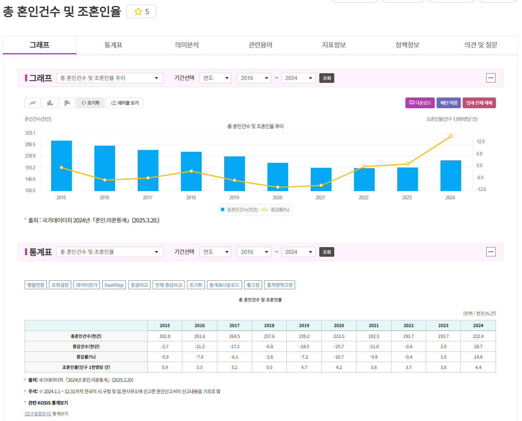
Task: Select the vertical bar chart icon
Action: [x=50, y=103]
